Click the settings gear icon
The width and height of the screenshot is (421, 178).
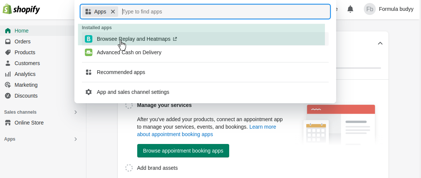(89, 92)
